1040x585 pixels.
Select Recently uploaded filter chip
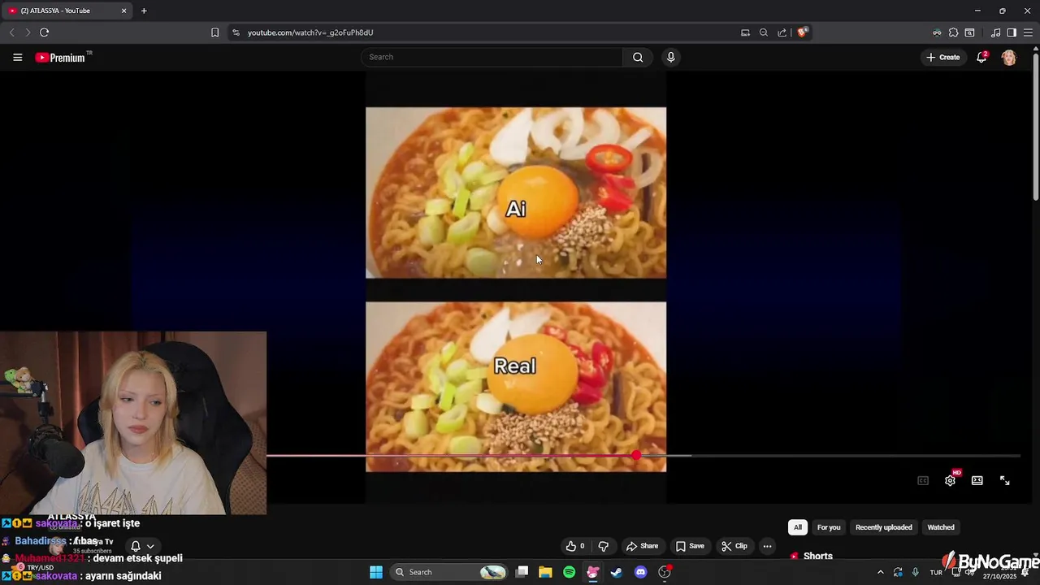pos(884,527)
